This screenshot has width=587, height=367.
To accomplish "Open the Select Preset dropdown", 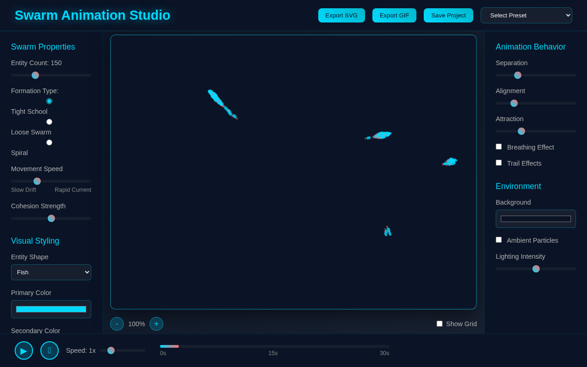I will (x=526, y=15).
